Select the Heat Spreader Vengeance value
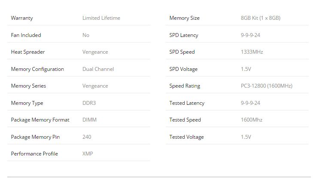The height and width of the screenshot is (183, 316). coord(95,52)
